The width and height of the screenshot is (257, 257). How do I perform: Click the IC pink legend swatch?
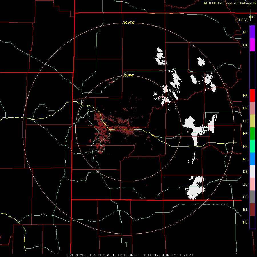pyautogui.click(x=252, y=184)
